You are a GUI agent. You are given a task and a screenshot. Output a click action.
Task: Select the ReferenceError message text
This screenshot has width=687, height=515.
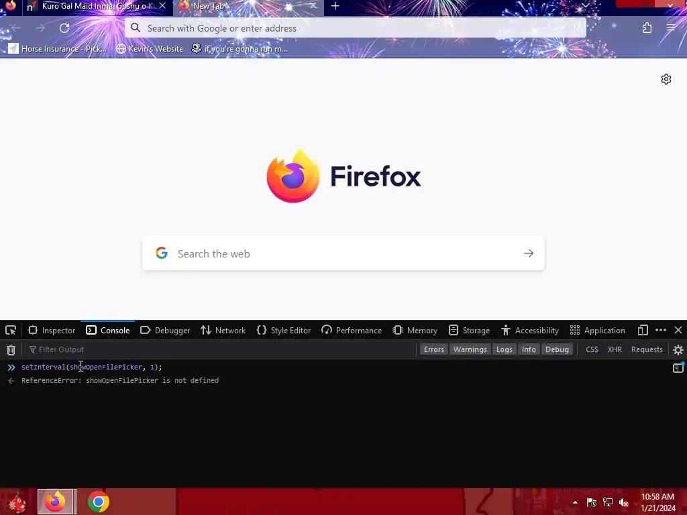[120, 381]
